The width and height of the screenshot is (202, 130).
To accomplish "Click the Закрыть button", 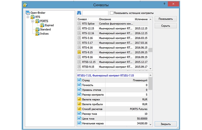I will click(x=166, y=124).
